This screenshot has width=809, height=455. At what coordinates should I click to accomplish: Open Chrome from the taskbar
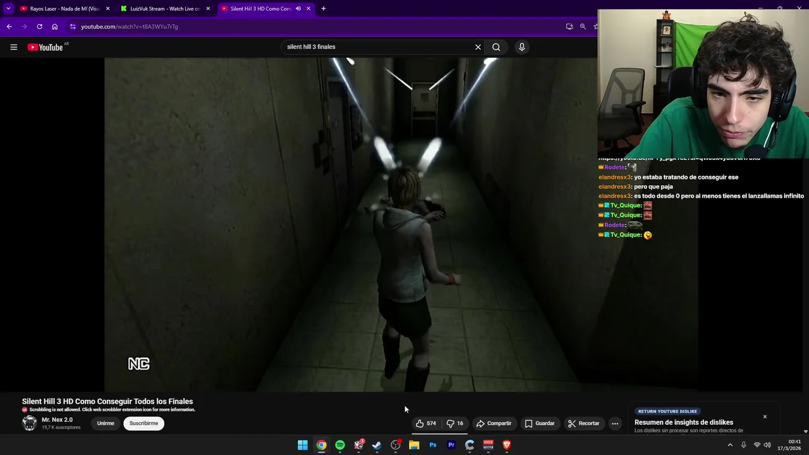click(321, 445)
